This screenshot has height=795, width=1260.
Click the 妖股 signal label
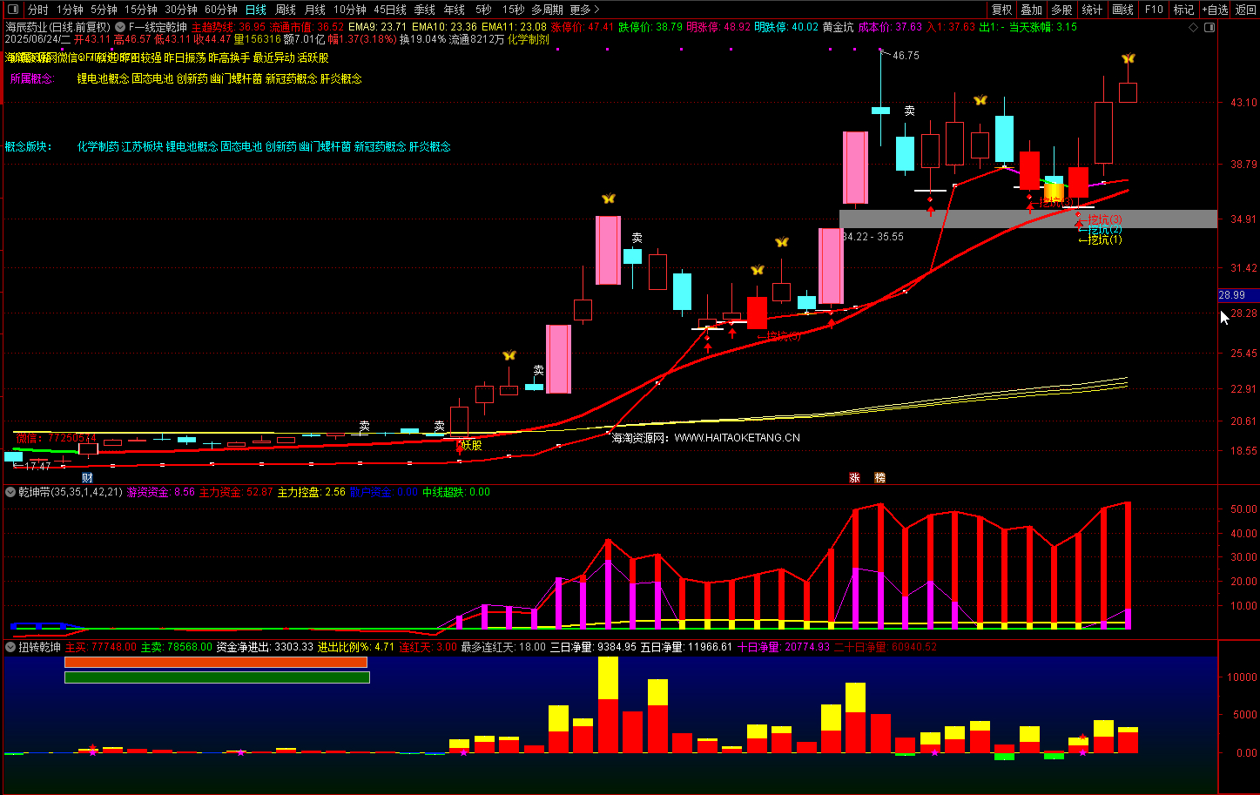471,445
